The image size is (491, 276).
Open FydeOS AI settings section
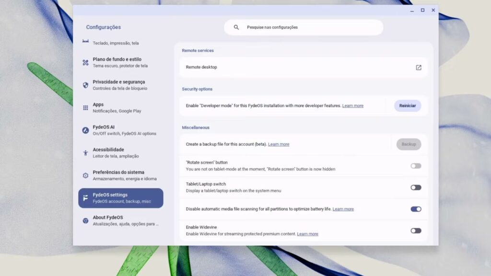pyautogui.click(x=120, y=130)
